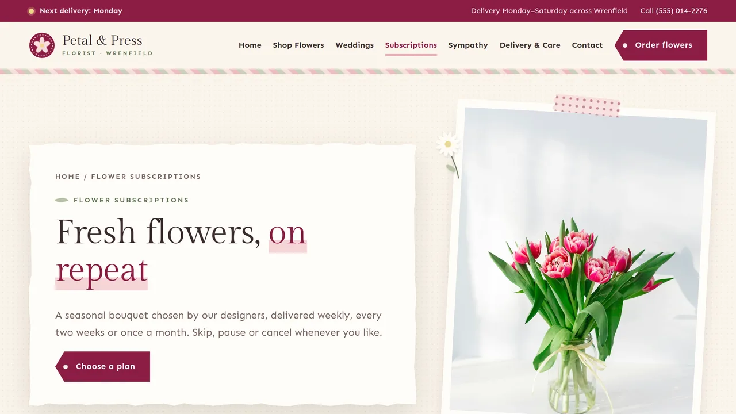Click the Delivery Monday–Saturday across Wrenfield text
The width and height of the screenshot is (736, 414).
[549, 11]
